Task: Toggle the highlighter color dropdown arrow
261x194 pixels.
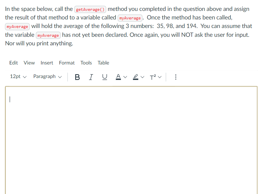Action: 143,77
